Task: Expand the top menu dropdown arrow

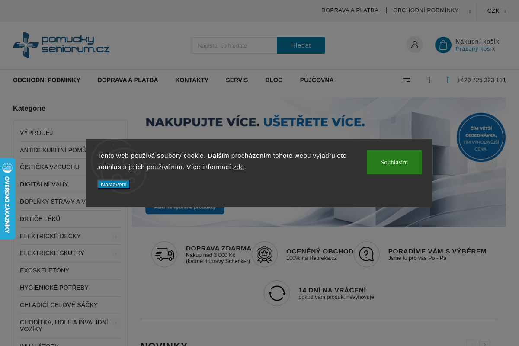Action: tap(470, 12)
